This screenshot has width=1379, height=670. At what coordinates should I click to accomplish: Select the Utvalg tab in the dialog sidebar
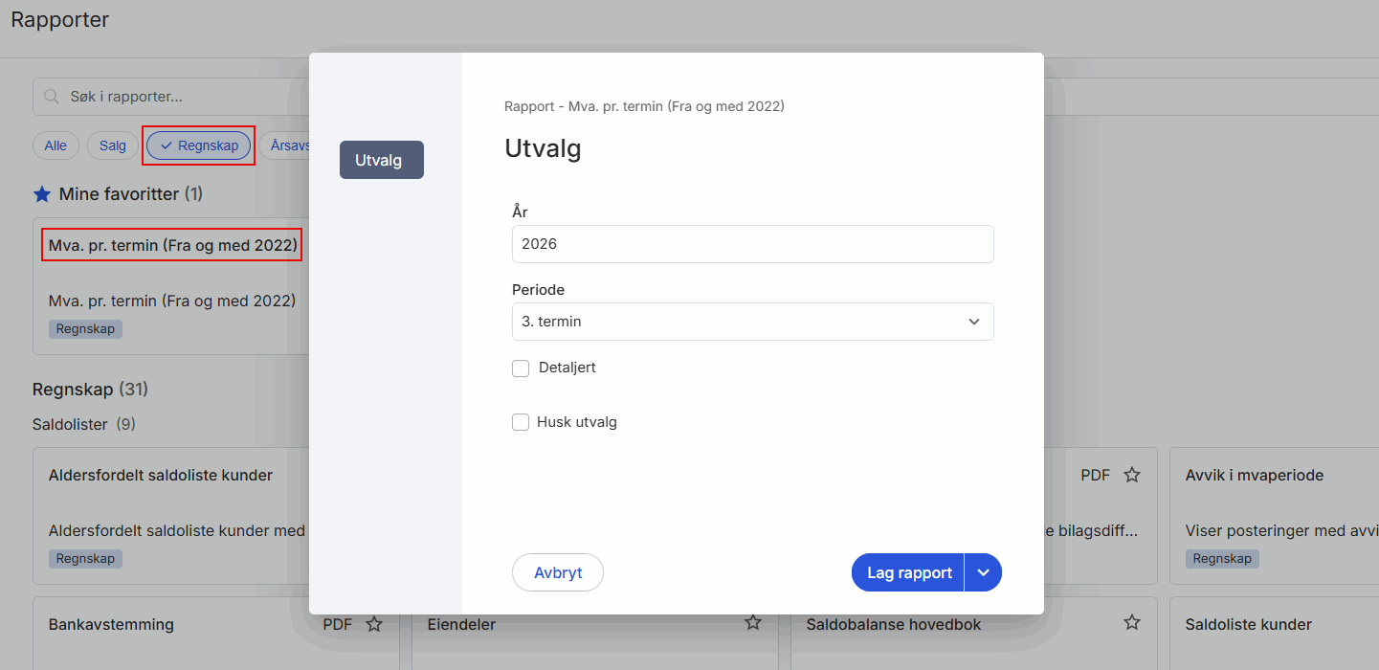pos(382,160)
